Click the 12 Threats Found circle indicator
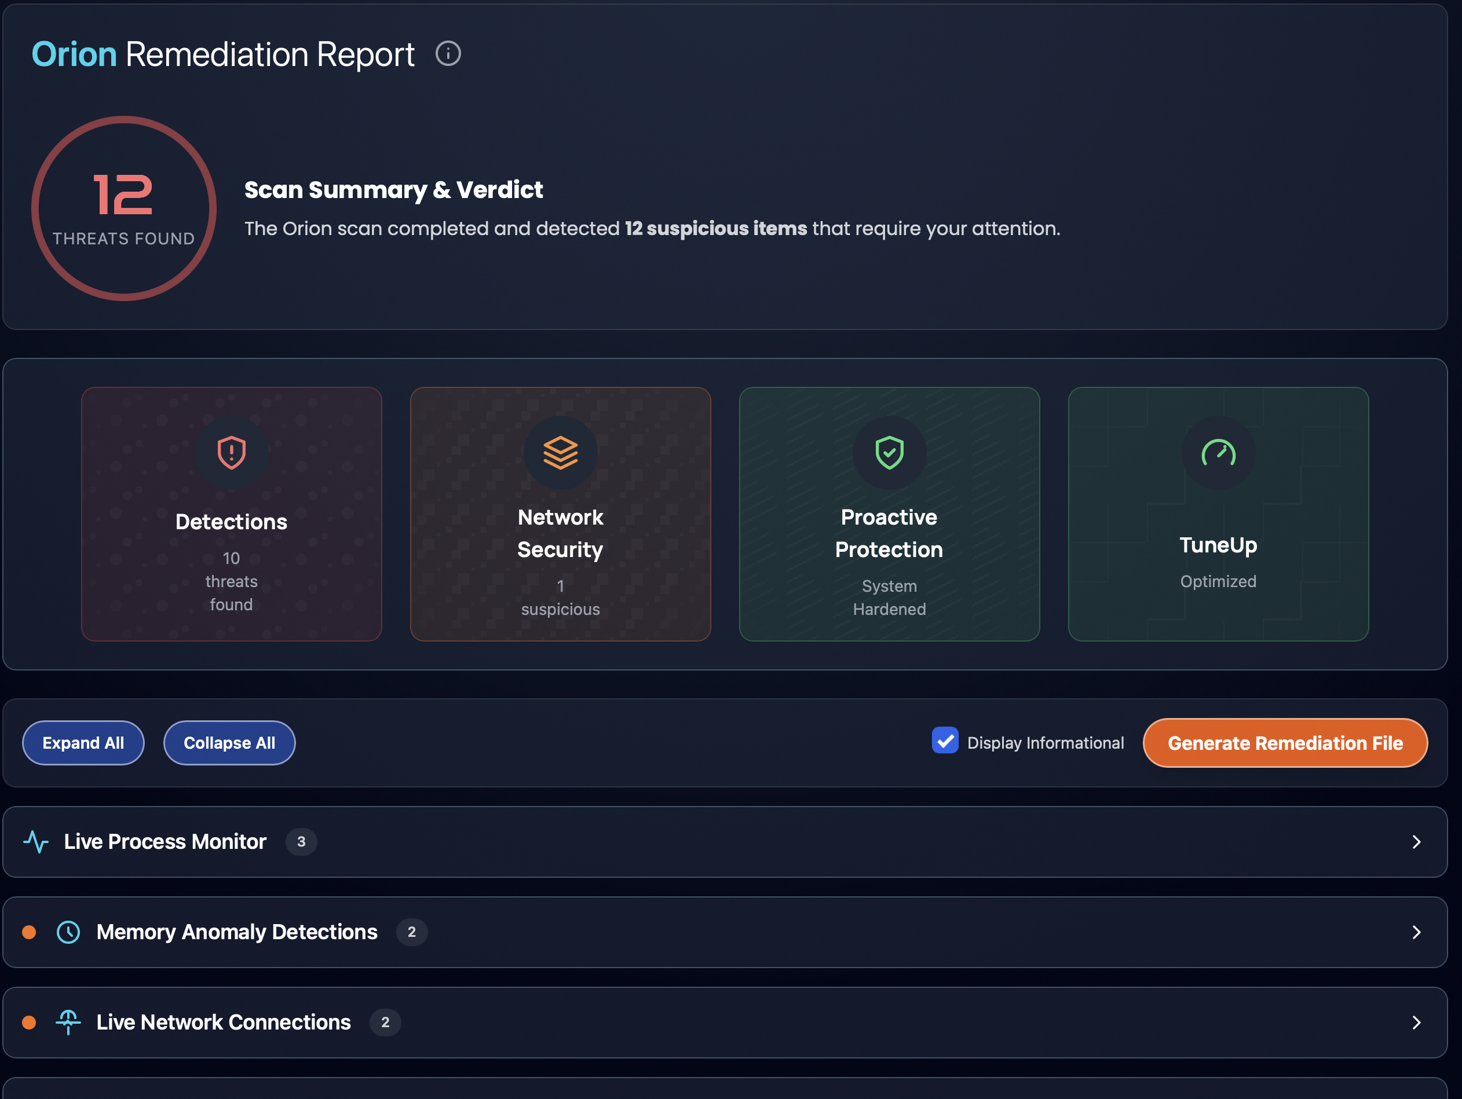The height and width of the screenshot is (1099, 1462). tap(125, 208)
